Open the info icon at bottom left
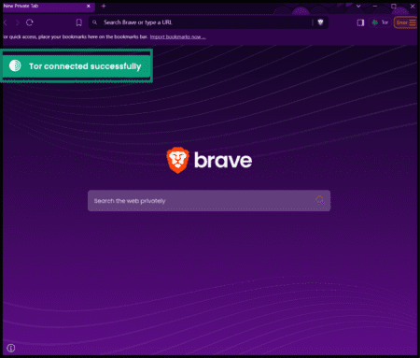Screen dimensions: 420x358 pos(11,348)
